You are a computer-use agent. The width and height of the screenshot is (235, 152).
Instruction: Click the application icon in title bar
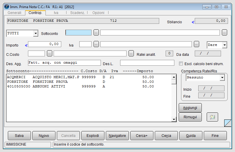point(7,7)
